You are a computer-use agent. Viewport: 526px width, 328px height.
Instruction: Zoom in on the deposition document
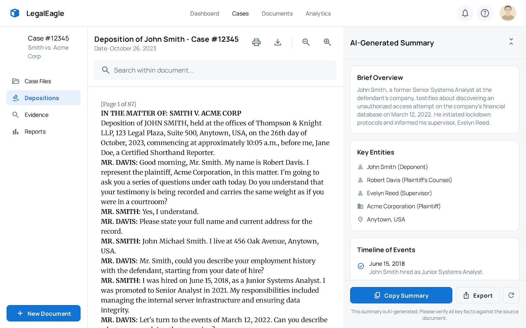pos(327,42)
